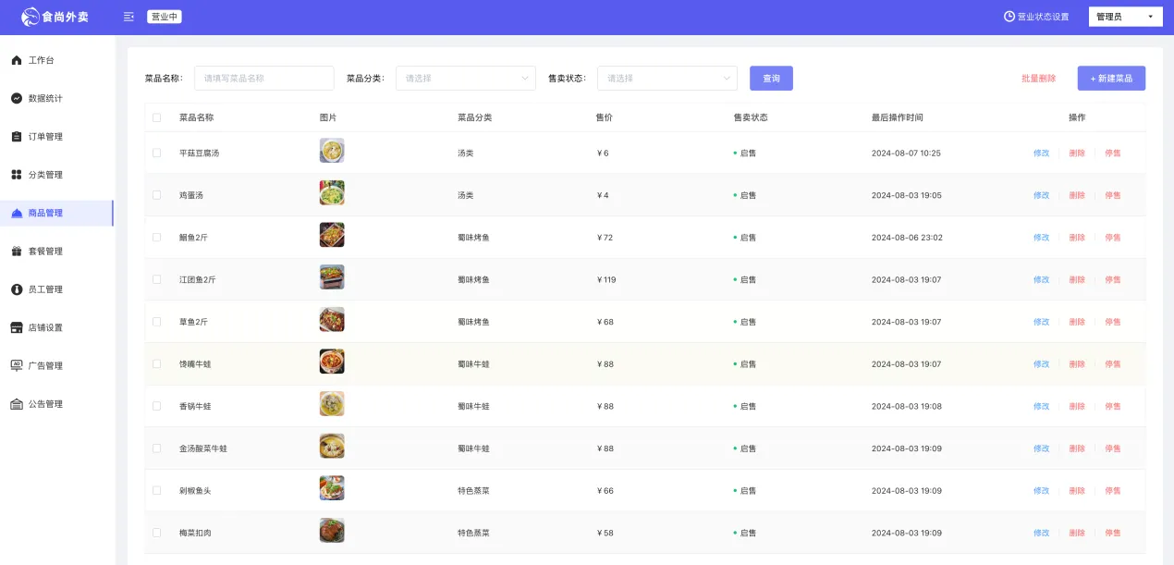Check the box for 平菇豆腐汤 row
Image resolution: width=1174 pixels, height=565 pixels.
click(156, 153)
